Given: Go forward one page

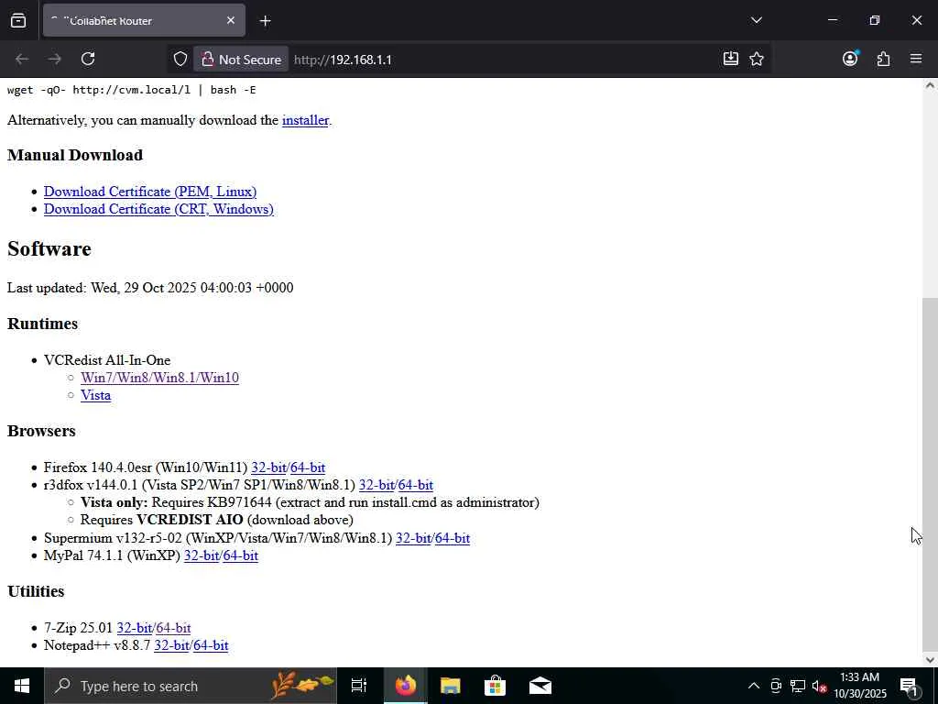Looking at the screenshot, I should [55, 59].
